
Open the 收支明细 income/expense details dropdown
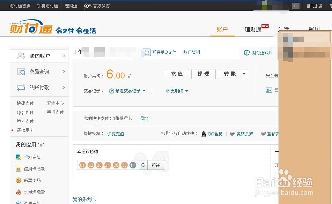(177, 90)
